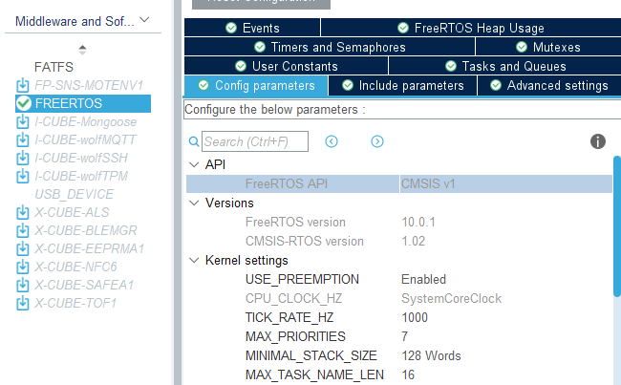Select USB_DEVICE in middleware list
This screenshot has width=621, height=385.
(75, 194)
